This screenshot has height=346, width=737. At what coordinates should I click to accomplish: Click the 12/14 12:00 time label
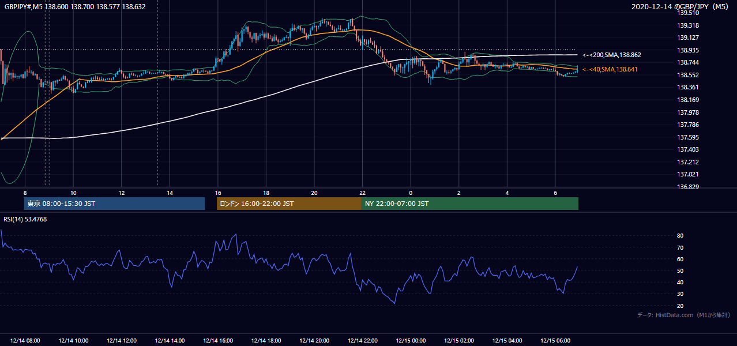[122, 341]
